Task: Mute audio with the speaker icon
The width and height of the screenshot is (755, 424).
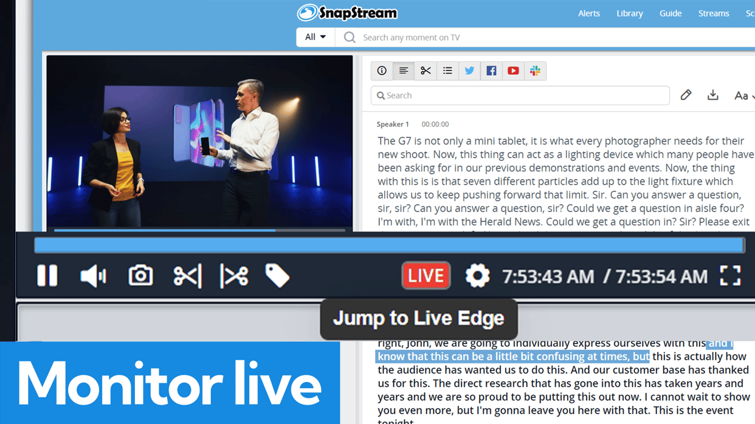Action: (93, 276)
